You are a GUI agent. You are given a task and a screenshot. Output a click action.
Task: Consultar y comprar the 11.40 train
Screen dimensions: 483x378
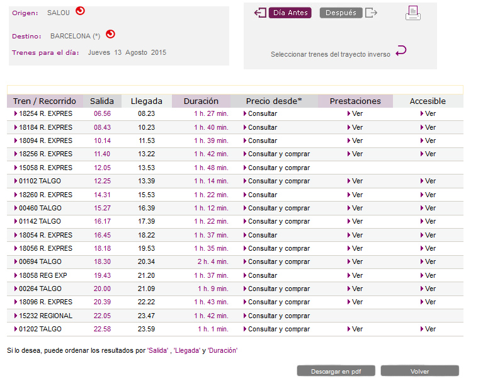[x=276, y=154]
